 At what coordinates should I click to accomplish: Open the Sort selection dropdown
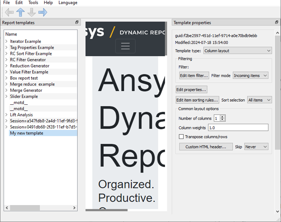pyautogui.click(x=259, y=100)
